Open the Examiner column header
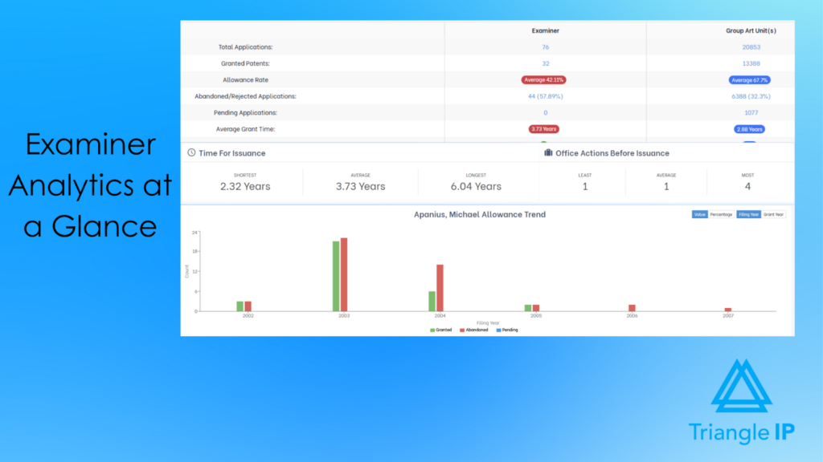 pyautogui.click(x=545, y=30)
